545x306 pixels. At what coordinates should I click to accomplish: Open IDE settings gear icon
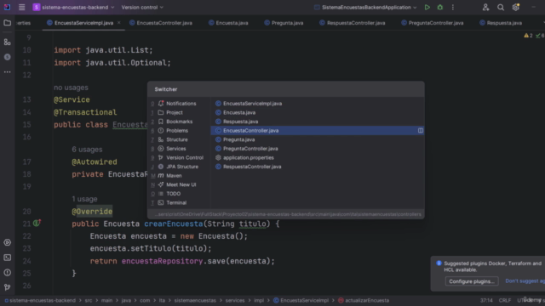coord(516,8)
